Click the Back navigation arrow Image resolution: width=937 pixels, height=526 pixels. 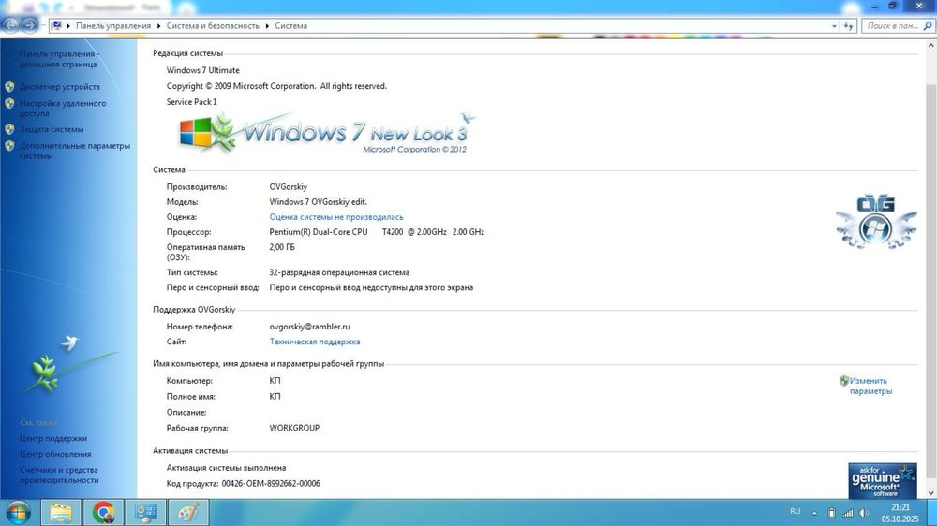coord(10,25)
